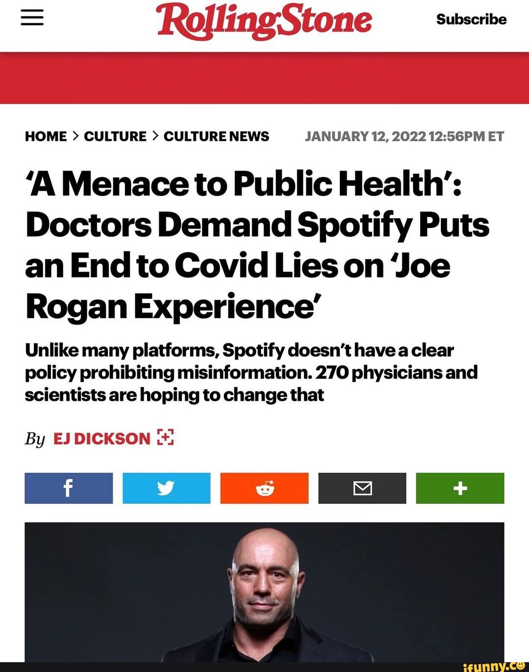
Task: Open the Culture breadcrumb section
Action: coord(115,136)
